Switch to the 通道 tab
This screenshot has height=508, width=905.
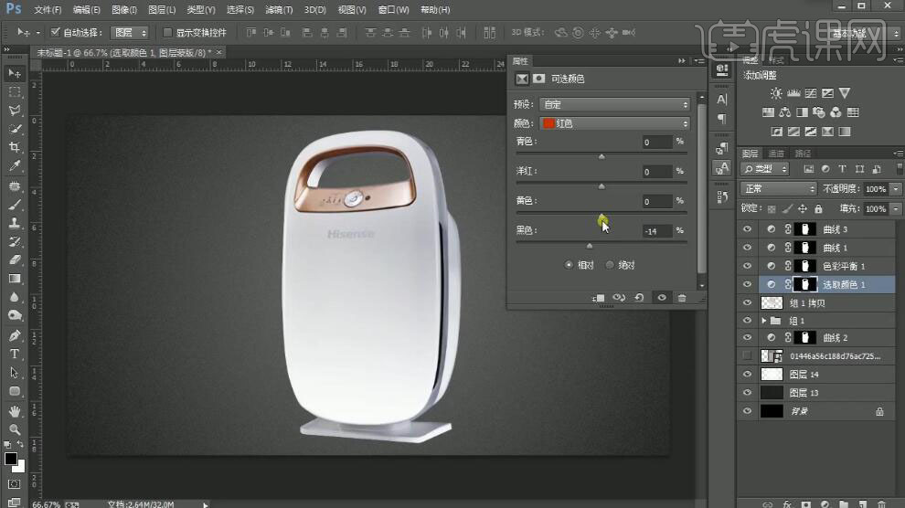click(776, 153)
